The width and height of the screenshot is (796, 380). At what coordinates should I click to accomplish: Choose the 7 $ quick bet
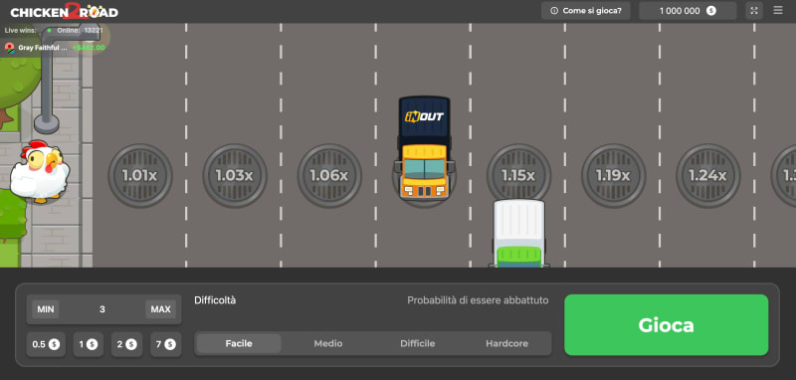pos(165,344)
